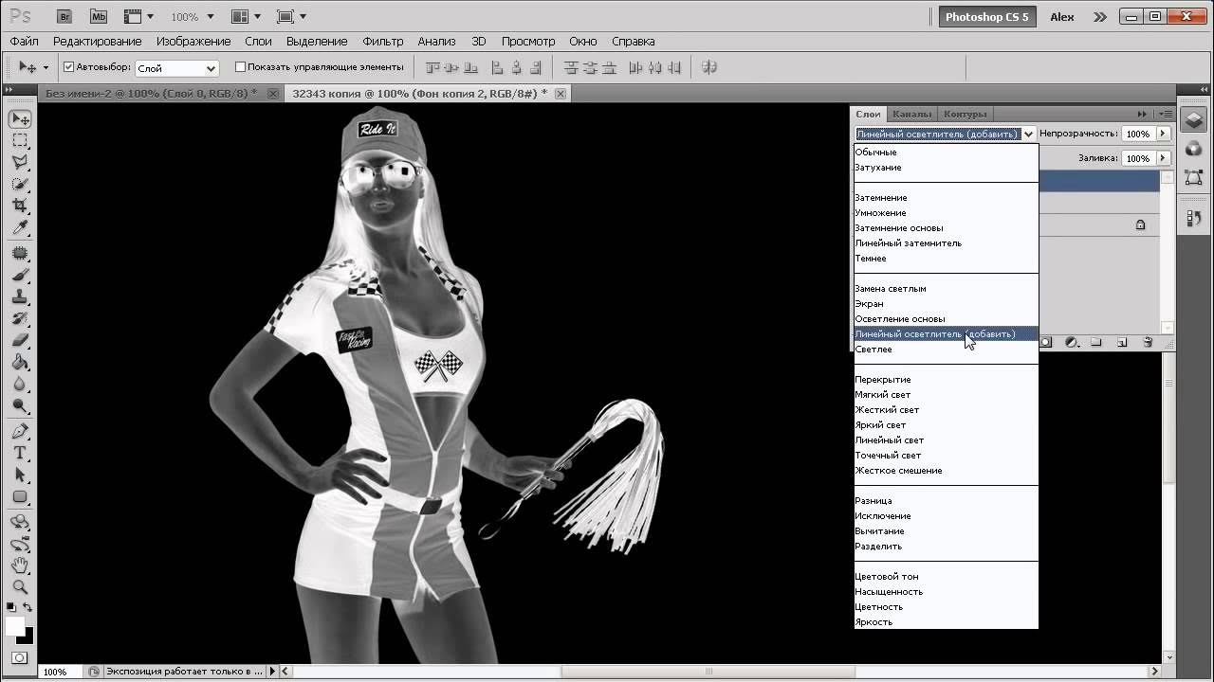This screenshot has width=1214, height=682.
Task: Toggle the Автовыбор checkbox
Action: click(68, 67)
